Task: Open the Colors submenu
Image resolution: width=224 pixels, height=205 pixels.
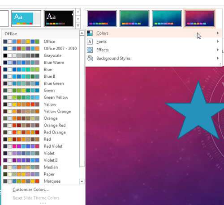Action: point(154,33)
